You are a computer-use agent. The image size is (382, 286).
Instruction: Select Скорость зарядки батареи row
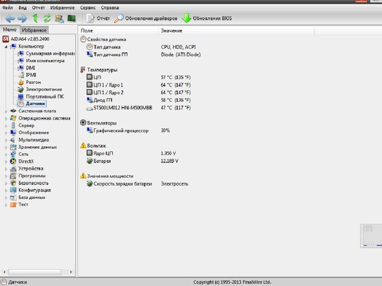pos(138,184)
